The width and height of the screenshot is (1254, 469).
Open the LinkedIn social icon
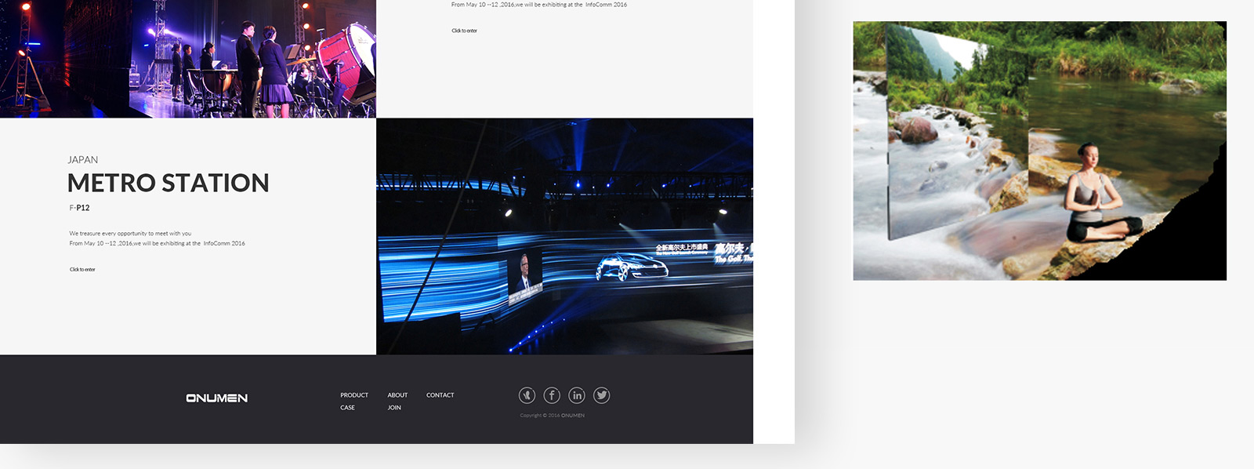577,395
